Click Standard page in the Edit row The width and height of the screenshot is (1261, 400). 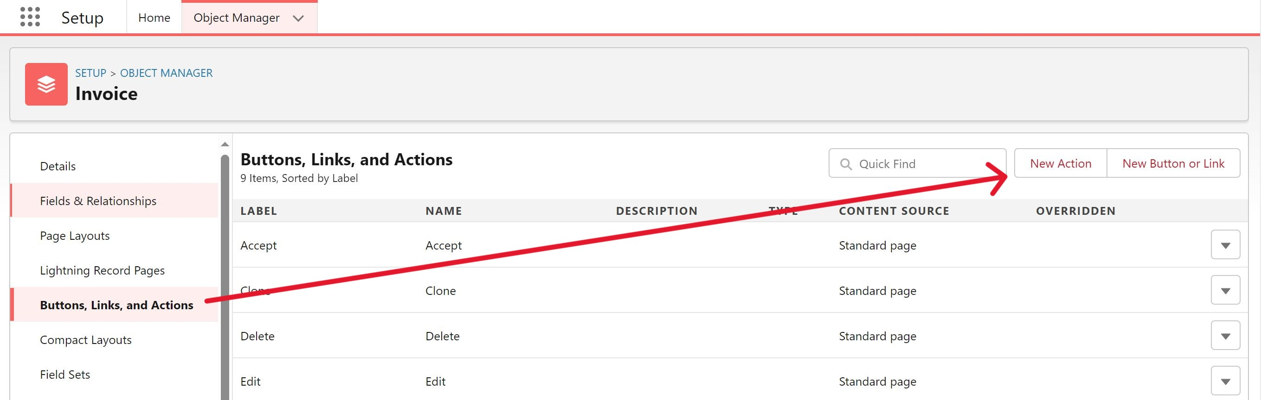pos(877,381)
